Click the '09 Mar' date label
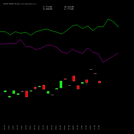The width and height of the screenshot is (134, 134). pos(73,127)
